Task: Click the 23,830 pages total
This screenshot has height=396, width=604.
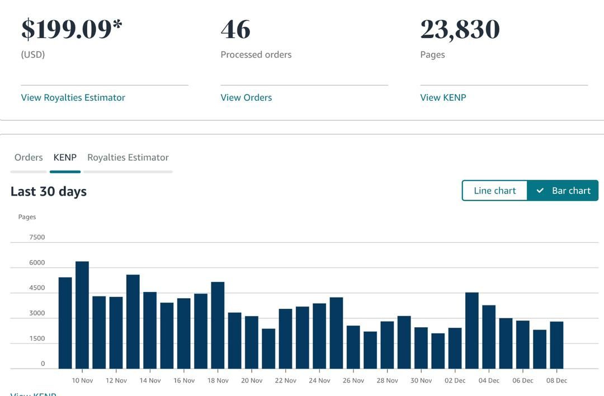Action: (460, 30)
